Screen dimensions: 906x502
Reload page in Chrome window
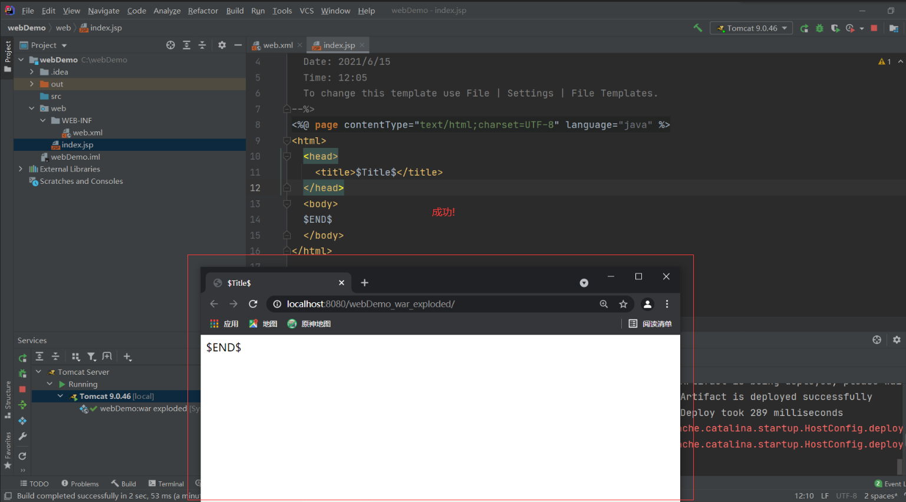(253, 304)
